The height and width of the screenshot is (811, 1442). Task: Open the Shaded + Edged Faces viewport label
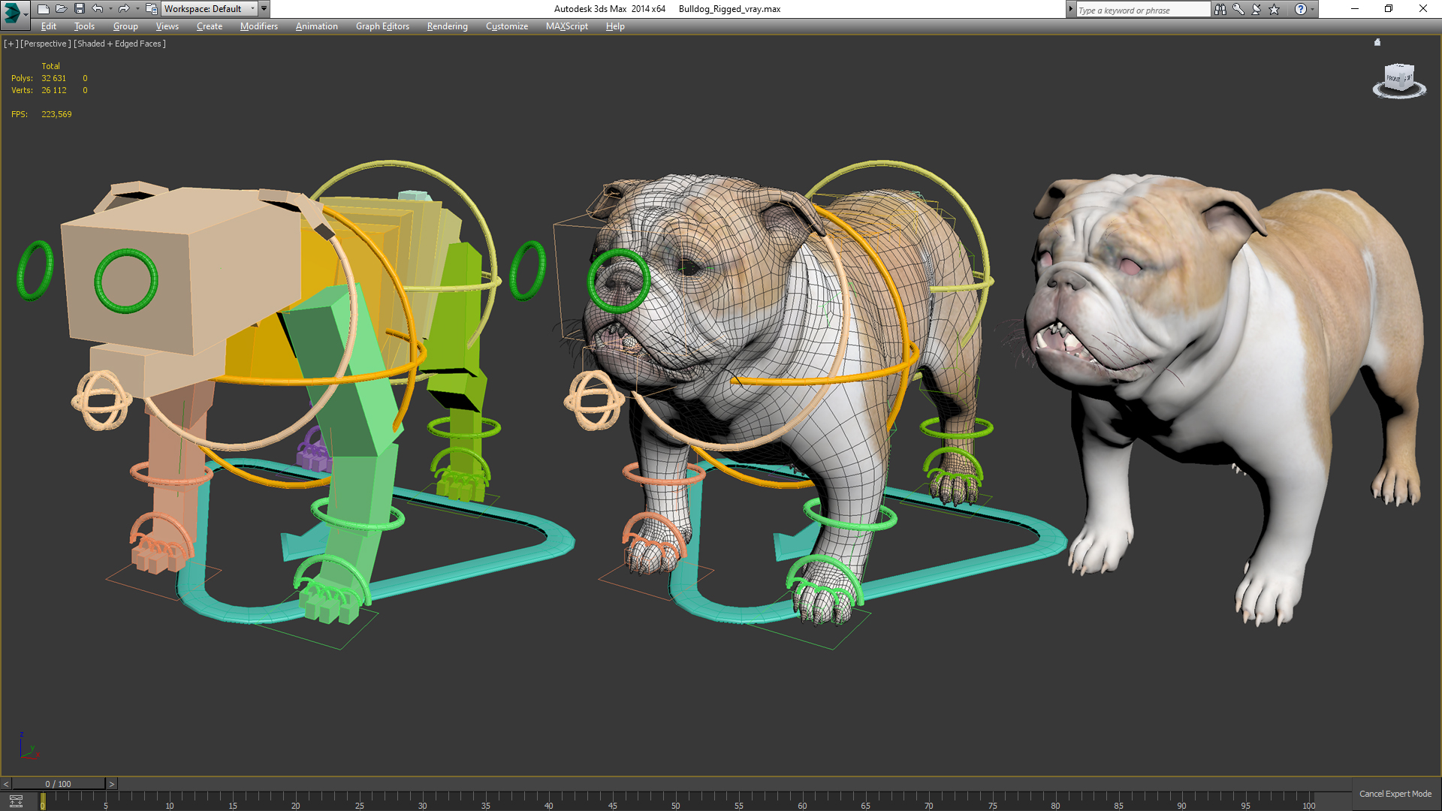point(119,44)
